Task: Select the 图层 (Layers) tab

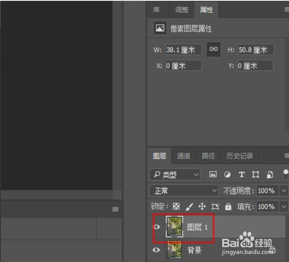Action: pyautogui.click(x=160, y=156)
